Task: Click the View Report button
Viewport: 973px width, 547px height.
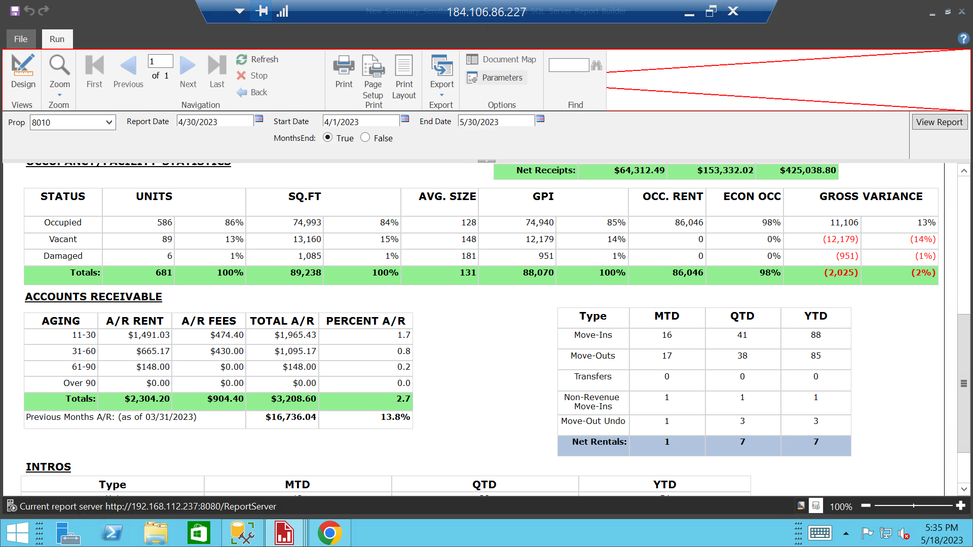Action: [939, 122]
